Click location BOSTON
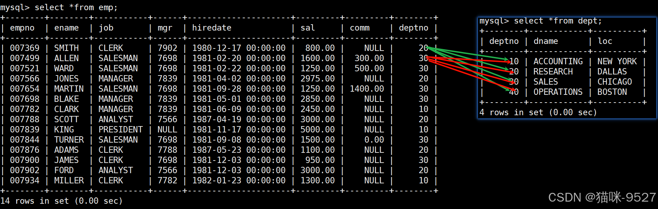Screen dimensions: 658x209 [612, 92]
